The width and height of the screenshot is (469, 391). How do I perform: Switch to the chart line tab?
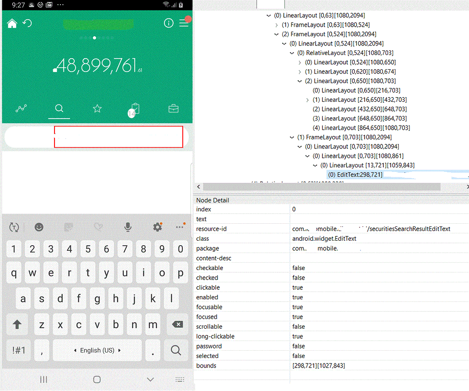click(x=21, y=108)
